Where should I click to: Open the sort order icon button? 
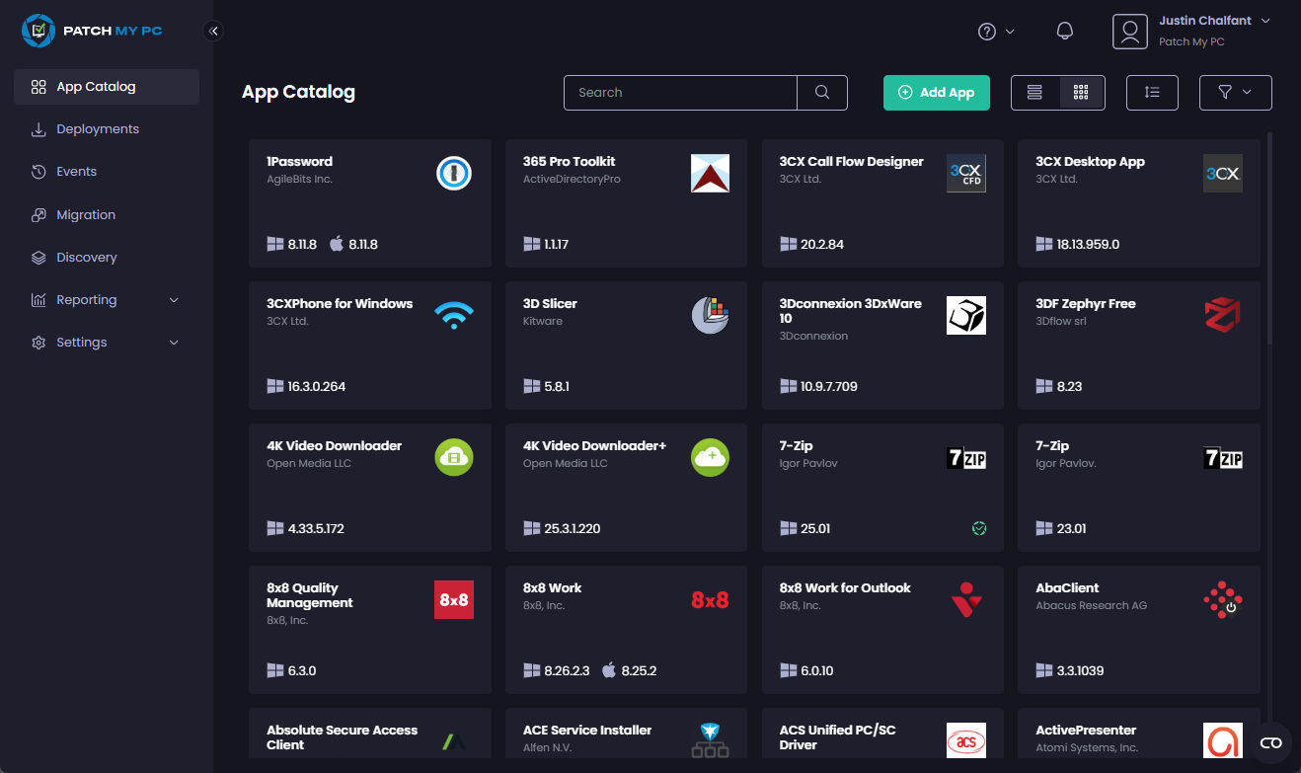[x=1152, y=92]
